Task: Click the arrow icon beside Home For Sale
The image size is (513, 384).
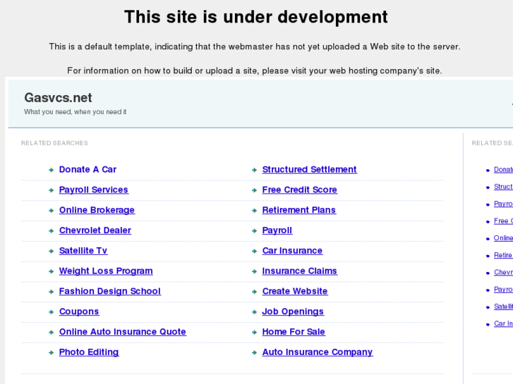Action: tap(254, 332)
